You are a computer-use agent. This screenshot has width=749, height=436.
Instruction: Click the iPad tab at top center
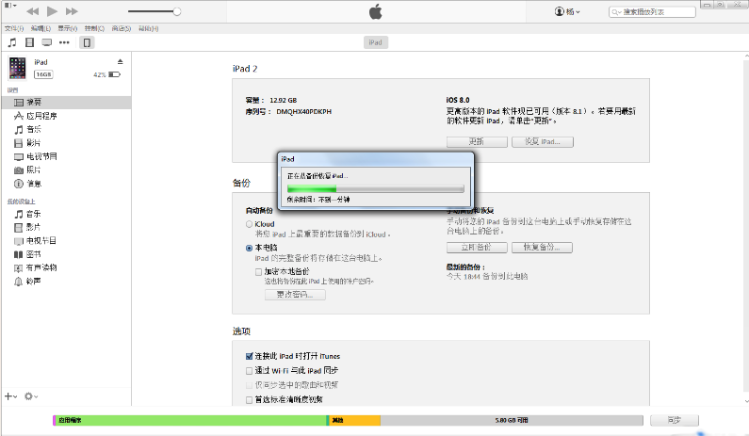(x=376, y=42)
